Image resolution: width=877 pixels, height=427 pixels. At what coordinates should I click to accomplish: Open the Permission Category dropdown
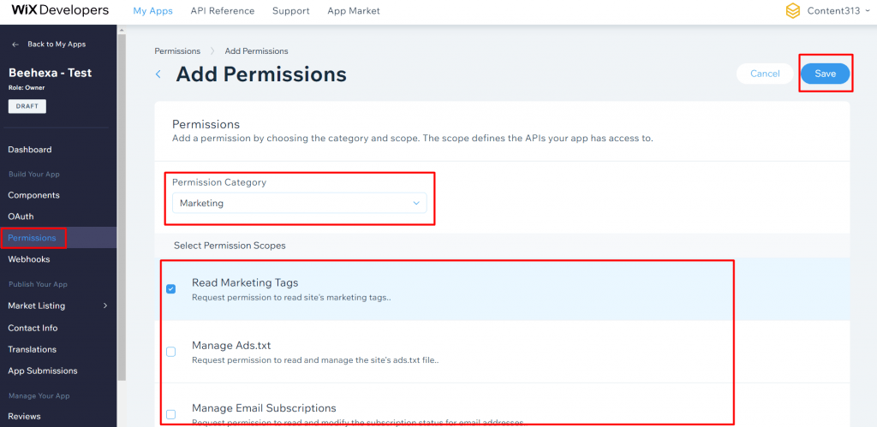click(x=298, y=203)
